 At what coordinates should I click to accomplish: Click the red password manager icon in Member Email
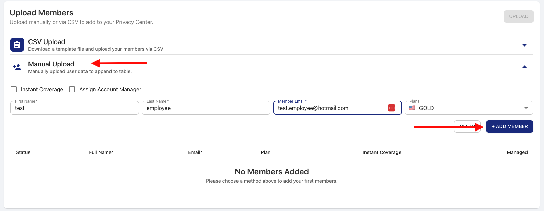coord(392,108)
